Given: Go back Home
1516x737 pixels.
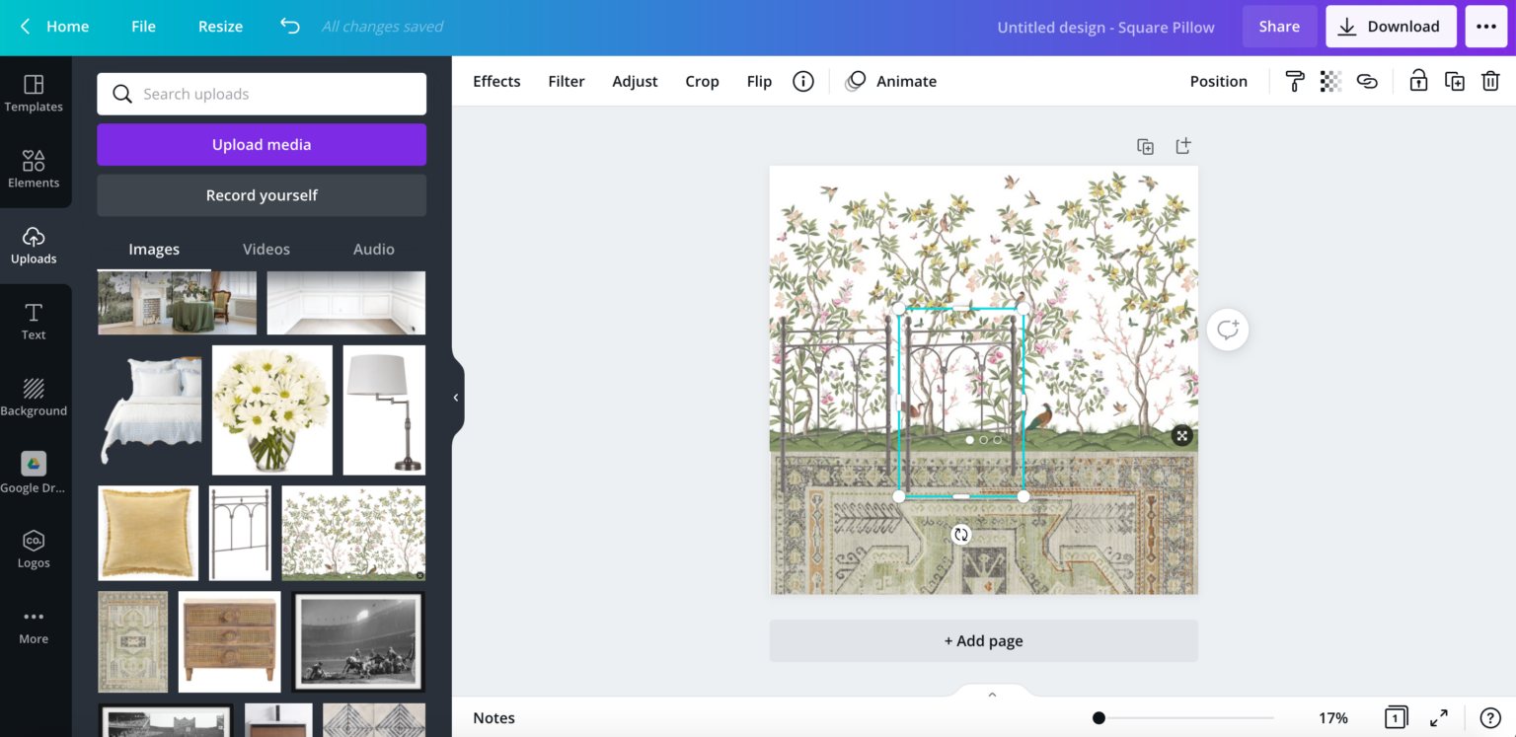Looking at the screenshot, I should [x=54, y=27].
